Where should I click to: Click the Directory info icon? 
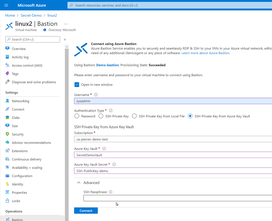tap(45, 30)
